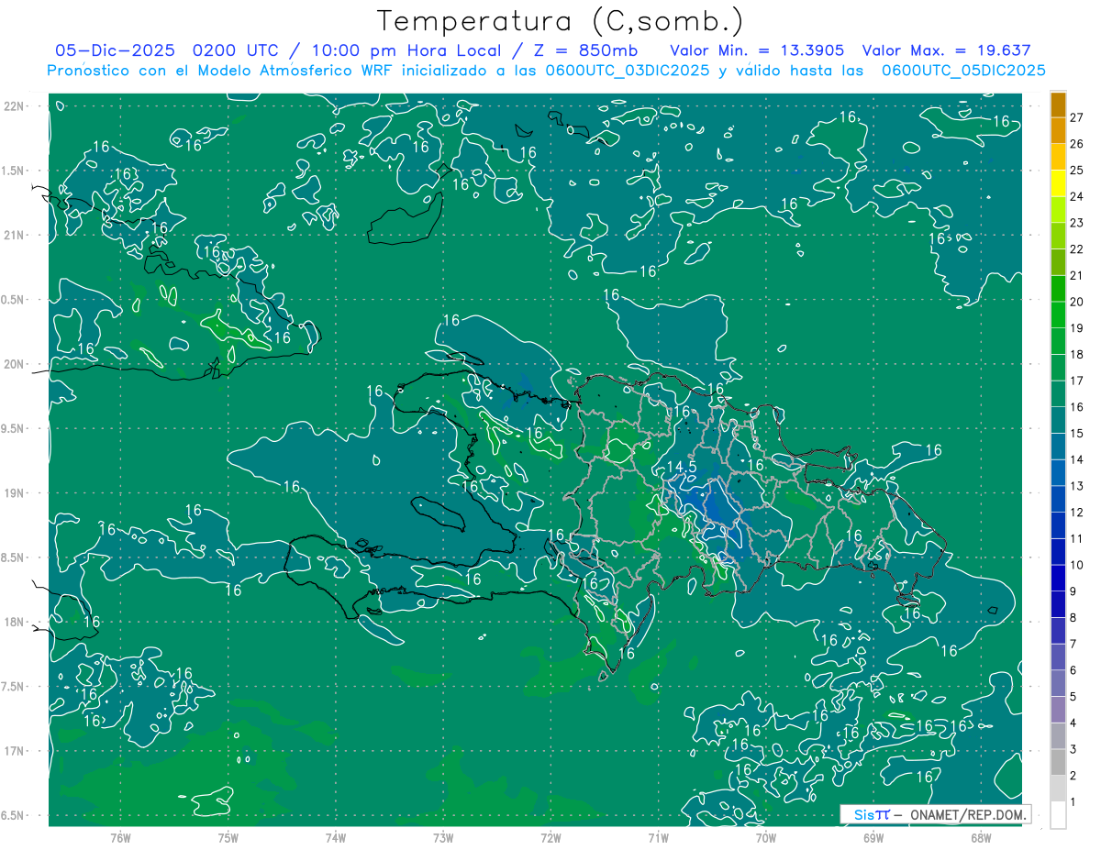1101x850 pixels.
Task: Pick the brown swatch above 27 on colorbar
Action: pyautogui.click(x=1058, y=105)
